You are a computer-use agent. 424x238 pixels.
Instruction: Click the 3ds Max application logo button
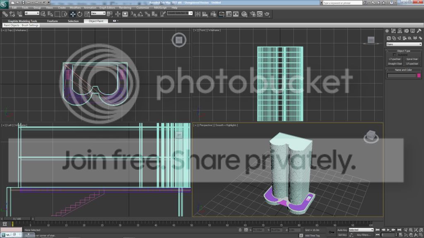[x=4, y=4]
